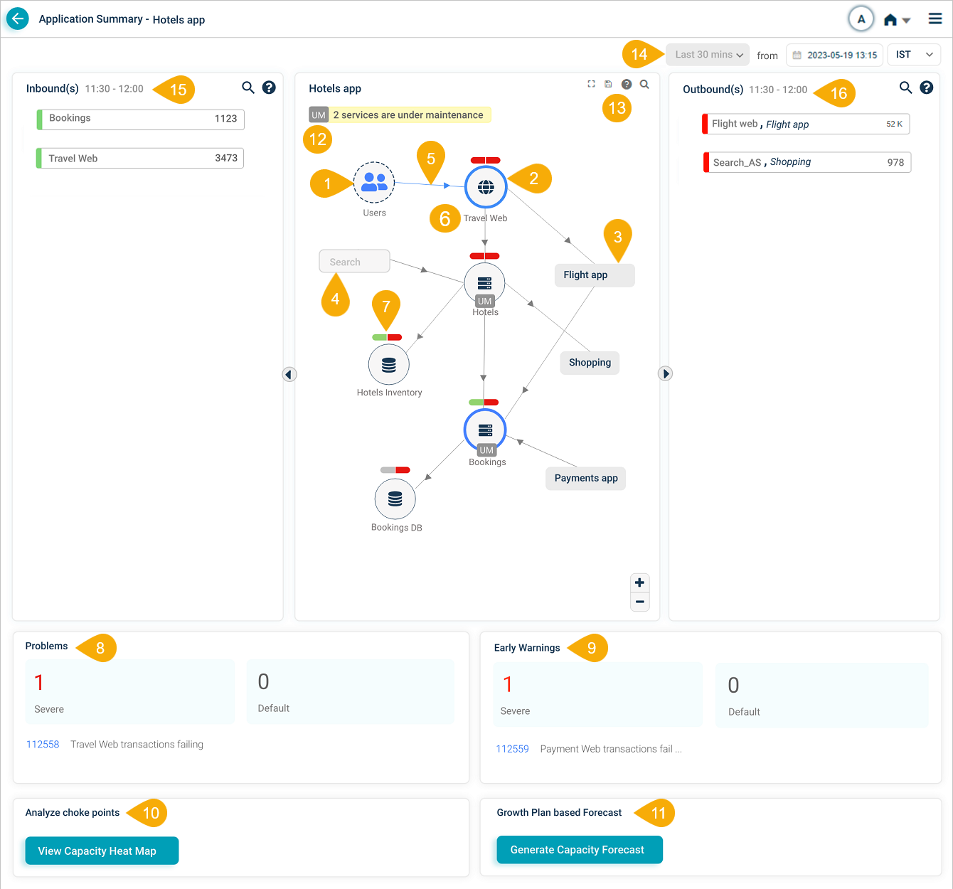Open the IST timezone dropdown
953x889 pixels.
pyautogui.click(x=914, y=55)
